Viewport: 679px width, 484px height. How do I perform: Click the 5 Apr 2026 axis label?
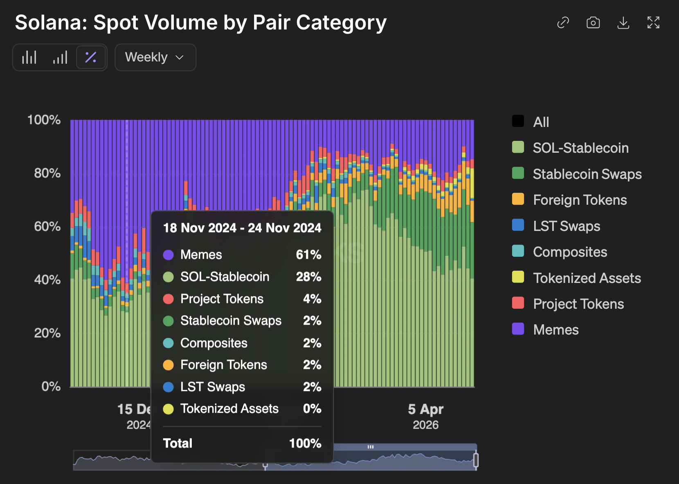(x=425, y=416)
